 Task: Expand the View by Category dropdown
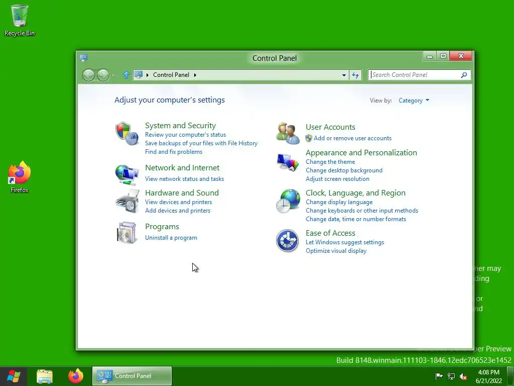coord(414,101)
